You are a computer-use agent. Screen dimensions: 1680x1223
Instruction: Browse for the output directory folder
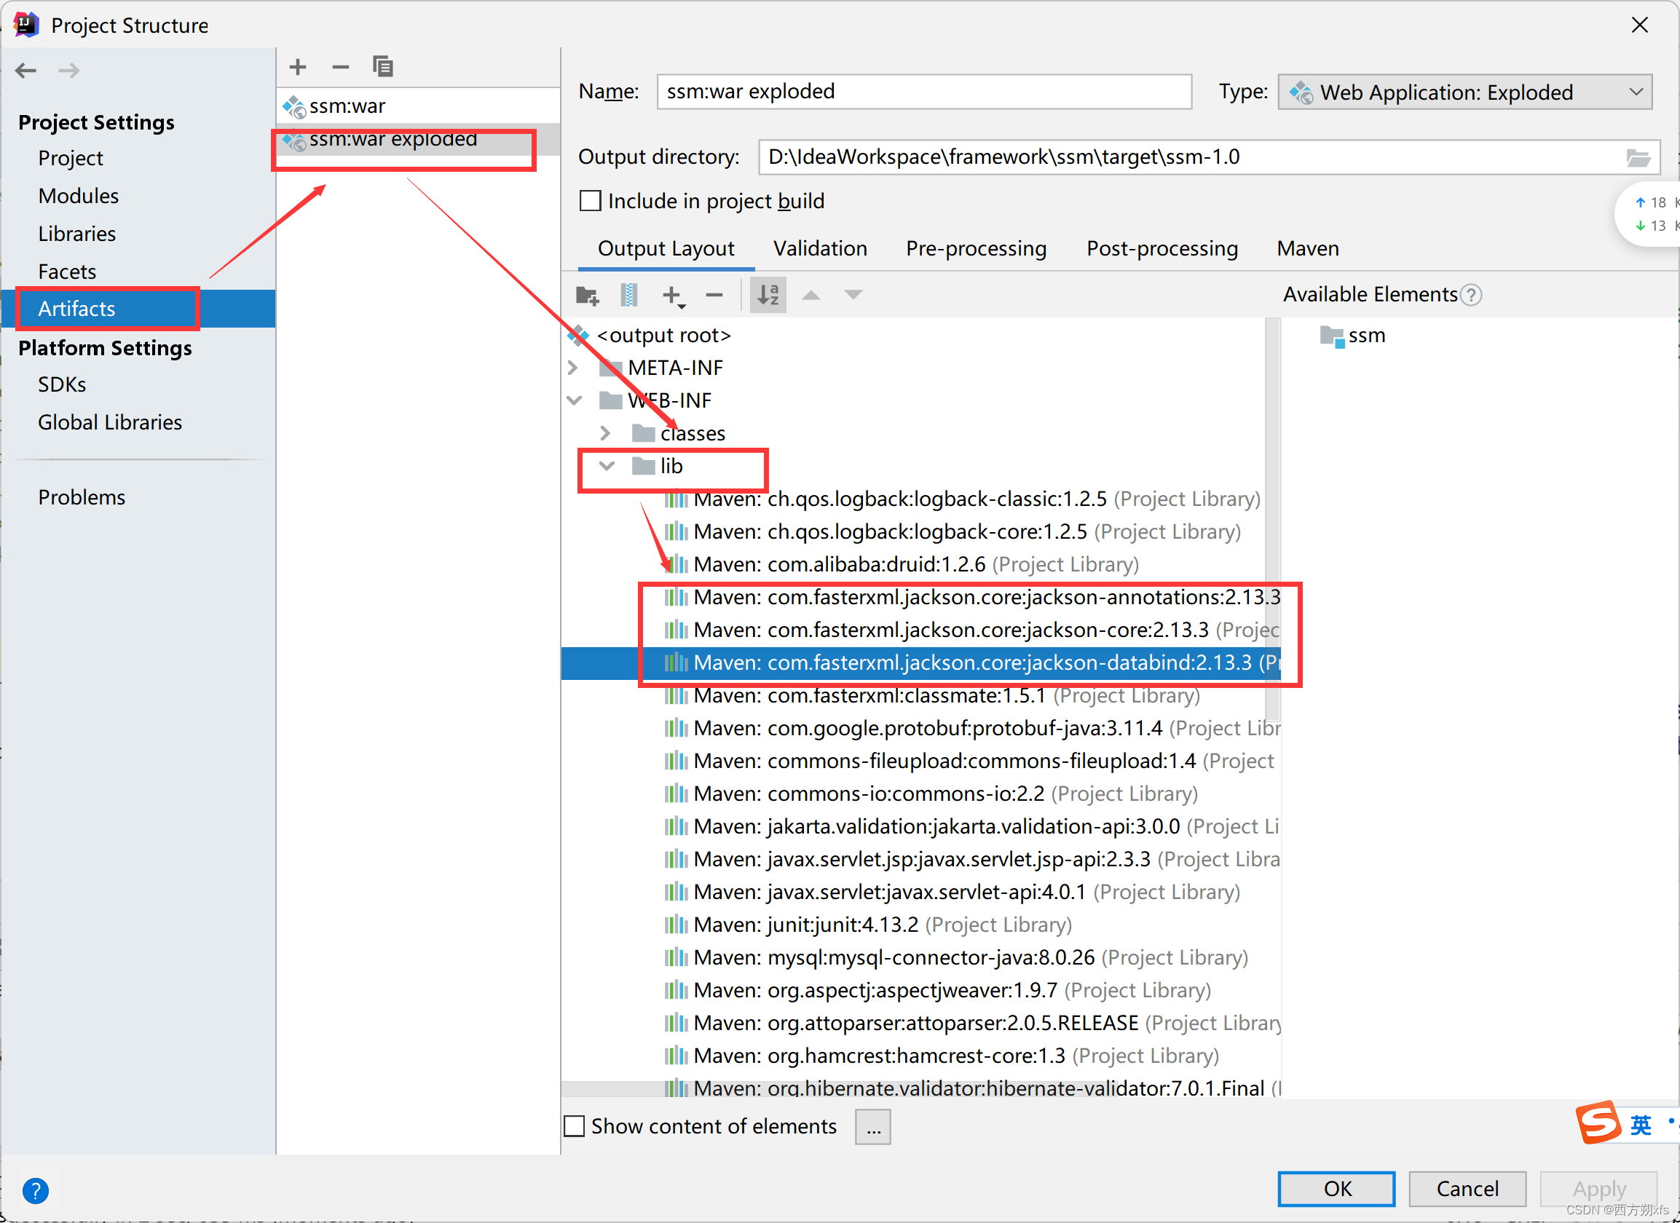pos(1638,157)
